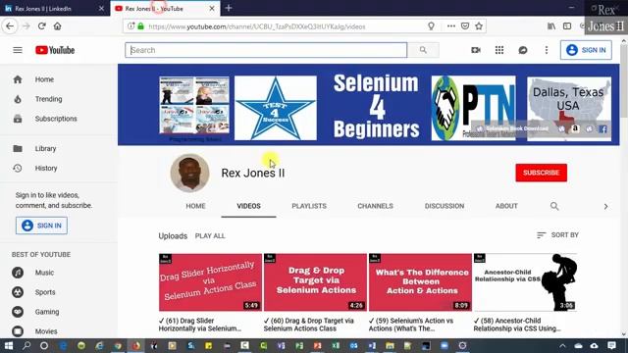
Task: Open the Windows Start menu
Action: click(9, 346)
